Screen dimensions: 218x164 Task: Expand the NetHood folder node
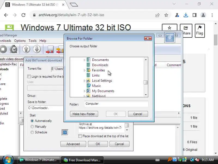[x=84, y=96]
